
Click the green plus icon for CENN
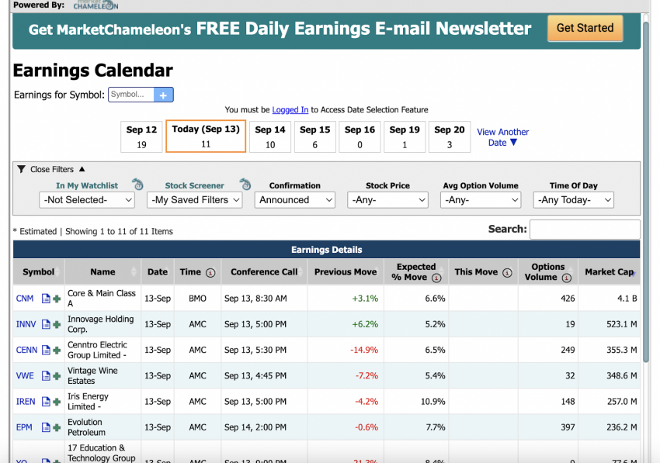(x=57, y=350)
